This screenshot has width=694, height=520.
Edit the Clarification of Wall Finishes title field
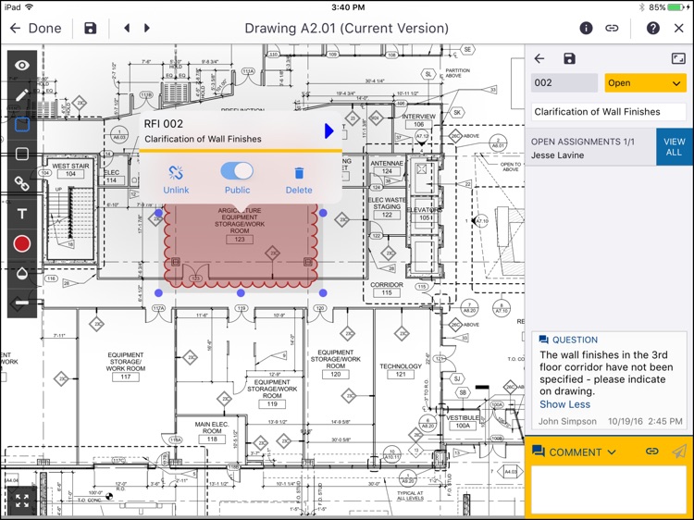click(x=609, y=112)
